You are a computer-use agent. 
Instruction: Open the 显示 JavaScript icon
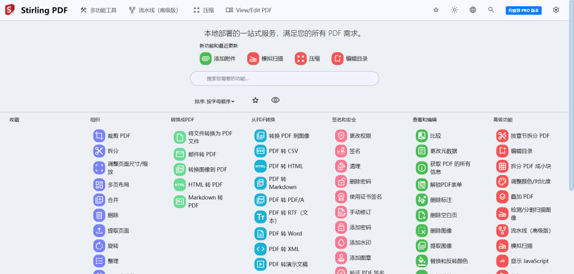point(502,261)
